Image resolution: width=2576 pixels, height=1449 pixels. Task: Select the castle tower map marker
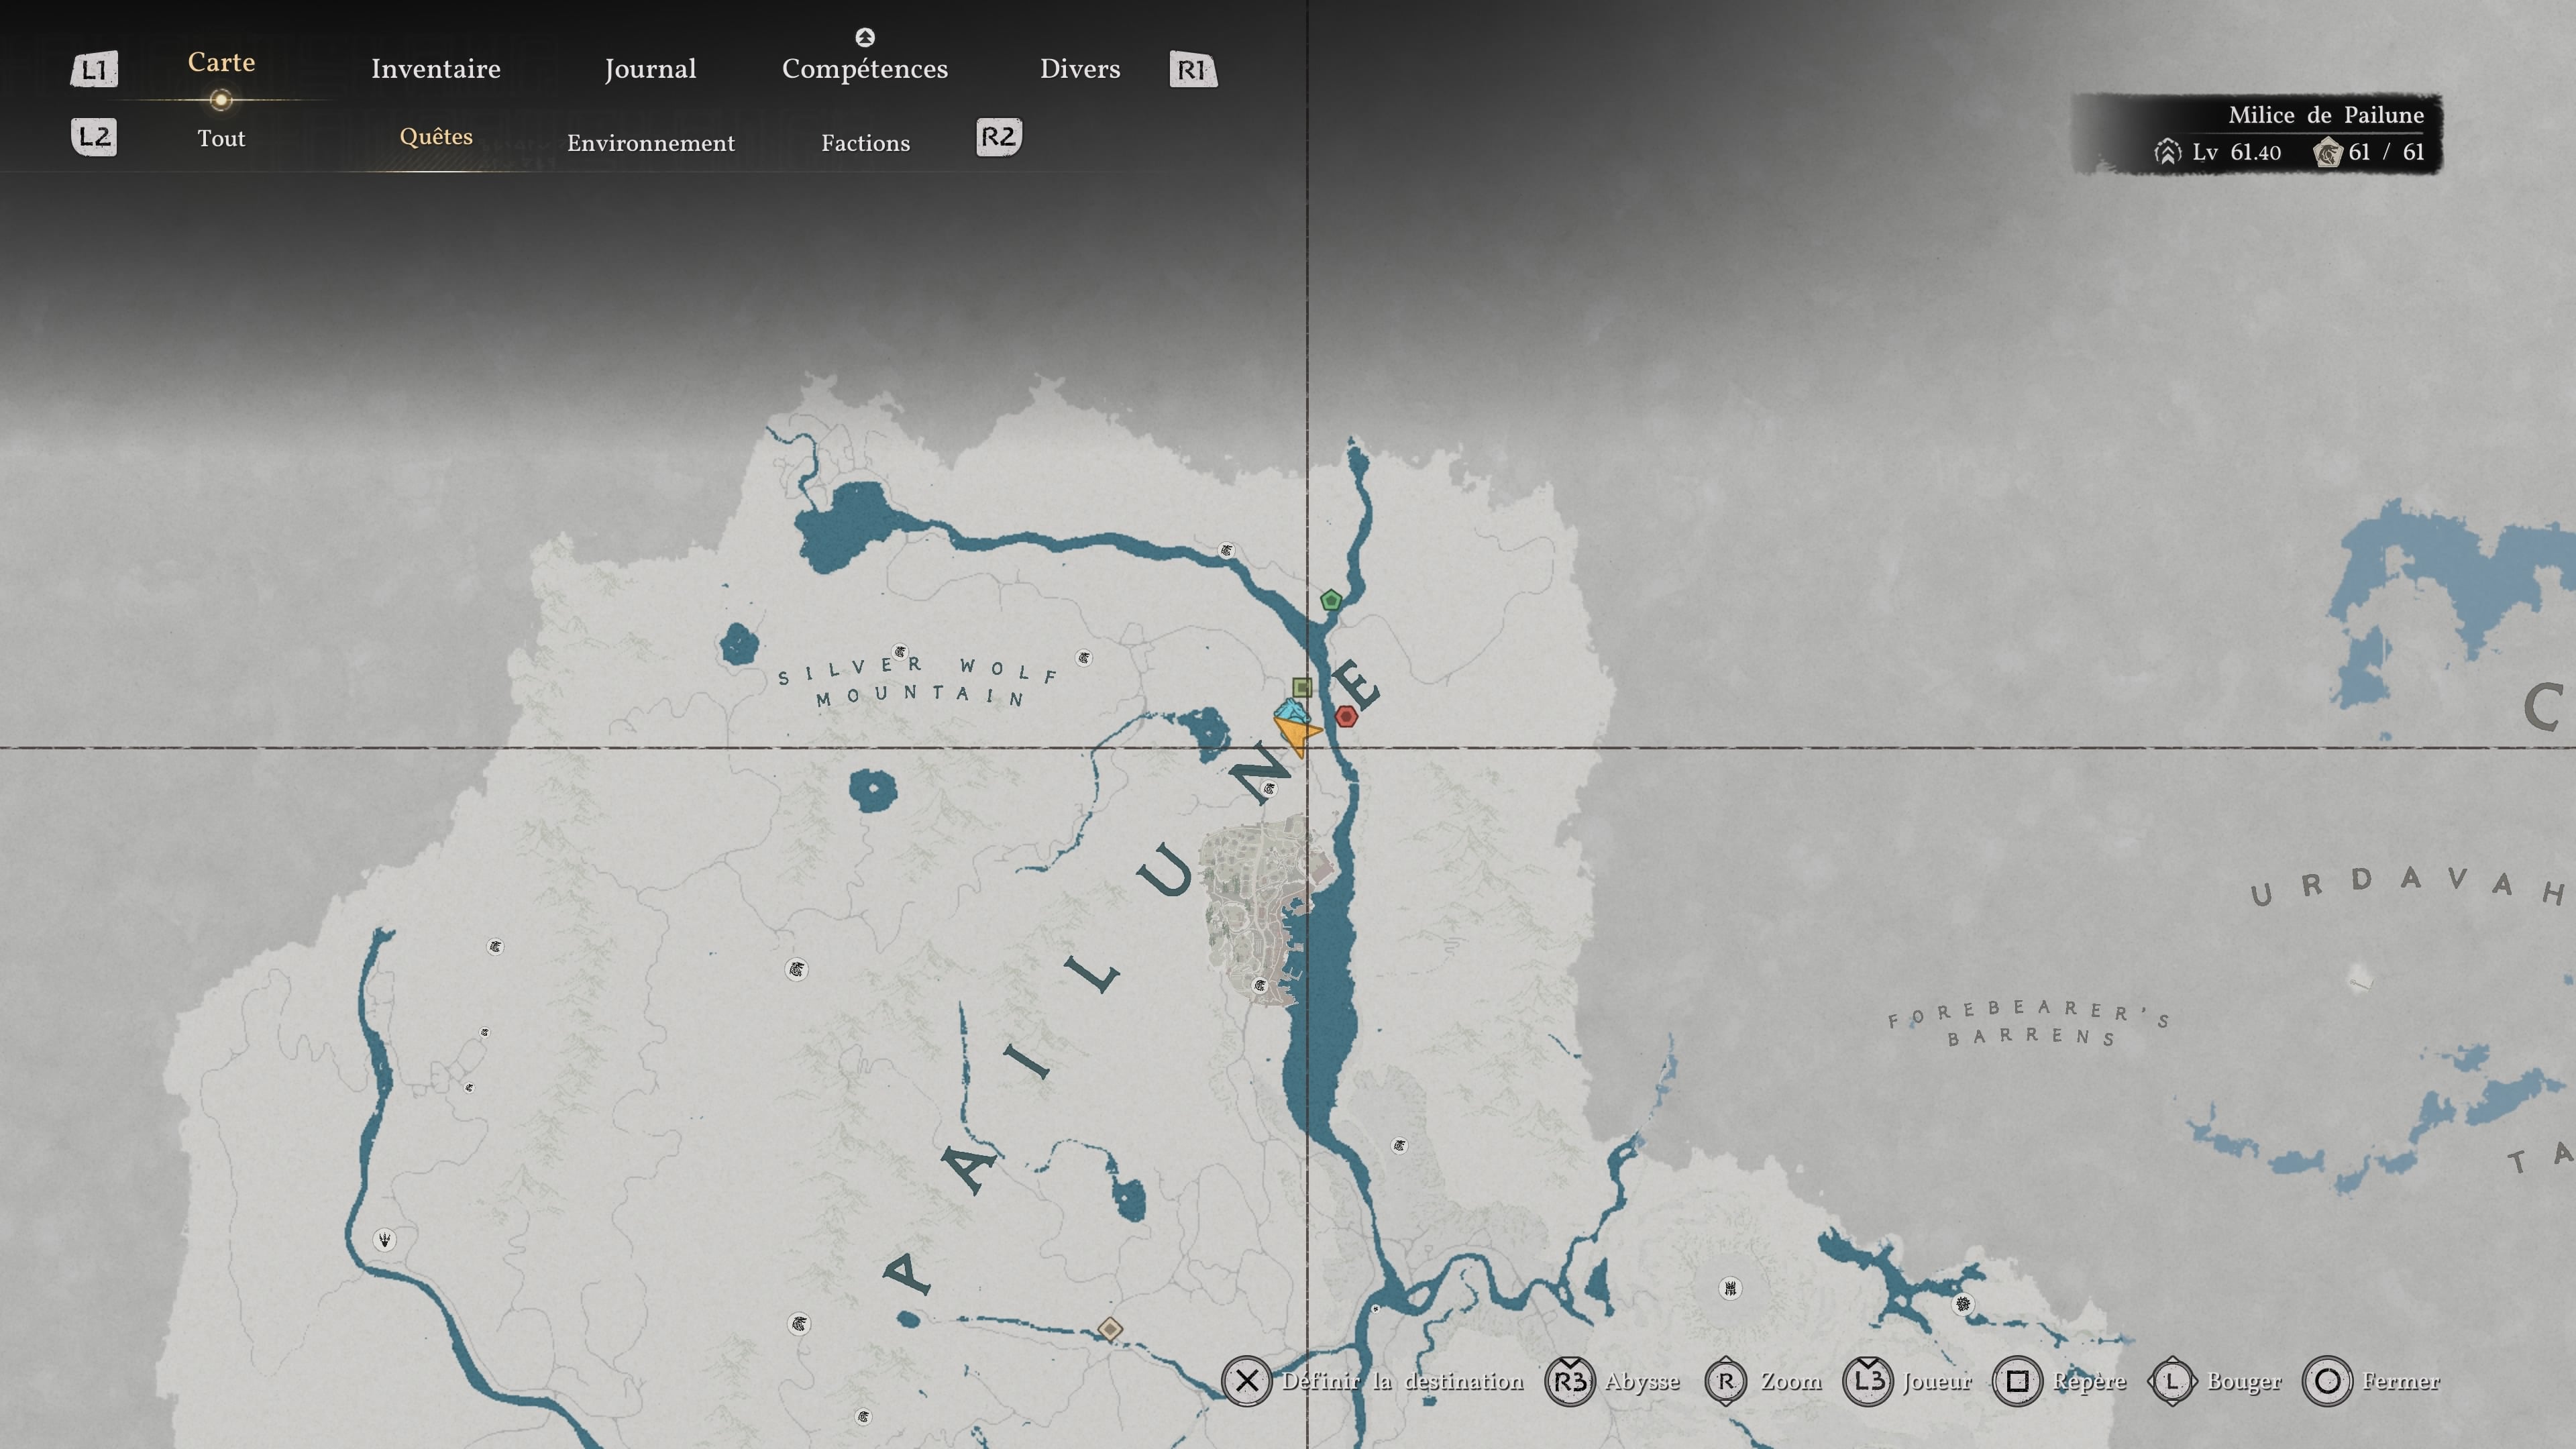(x=1730, y=1288)
